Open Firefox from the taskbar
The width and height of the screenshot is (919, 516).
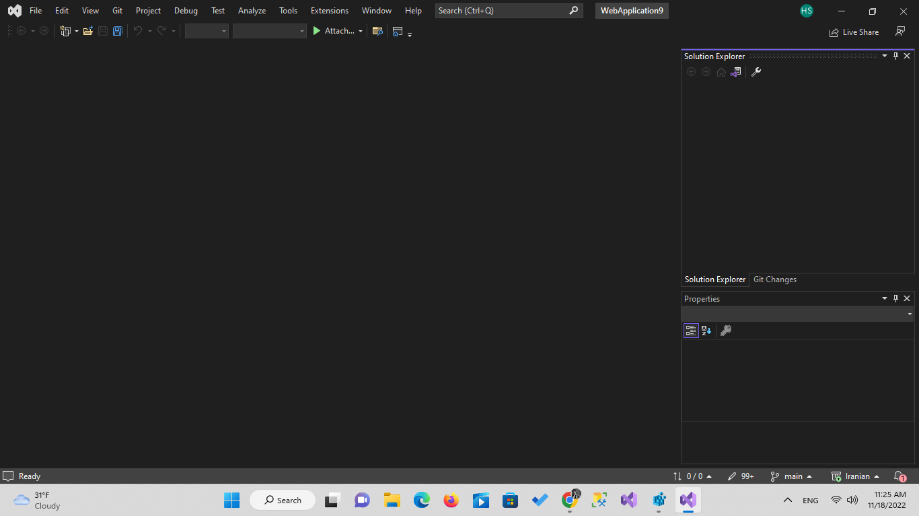pyautogui.click(x=451, y=500)
